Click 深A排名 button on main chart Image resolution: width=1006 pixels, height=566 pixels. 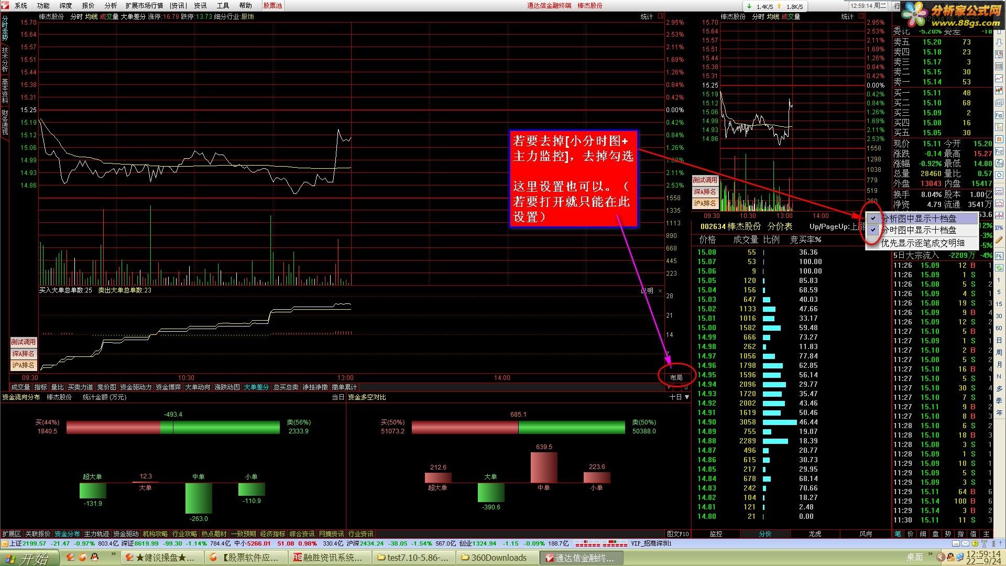tap(23, 354)
